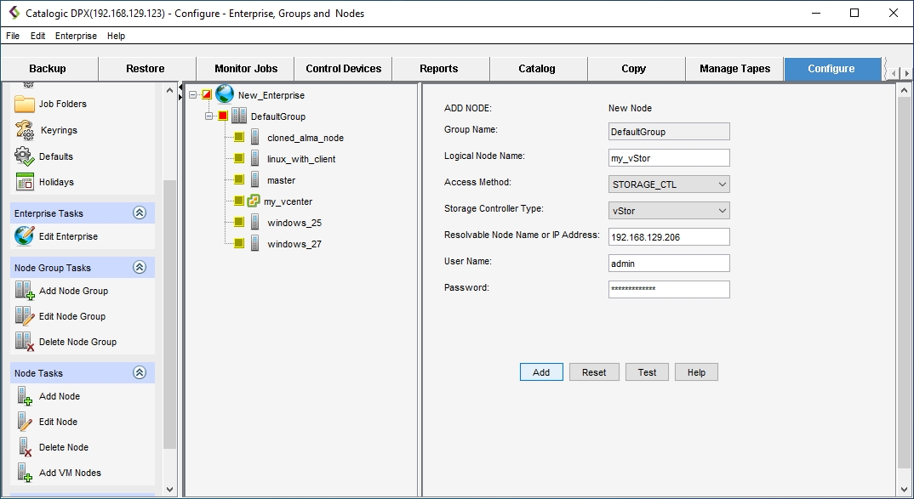Screen dimensions: 914x499
Task: Open the Enterprise menu
Action: coord(76,37)
